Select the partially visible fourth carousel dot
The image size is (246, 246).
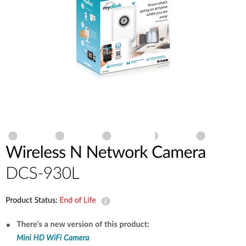tap(156, 136)
